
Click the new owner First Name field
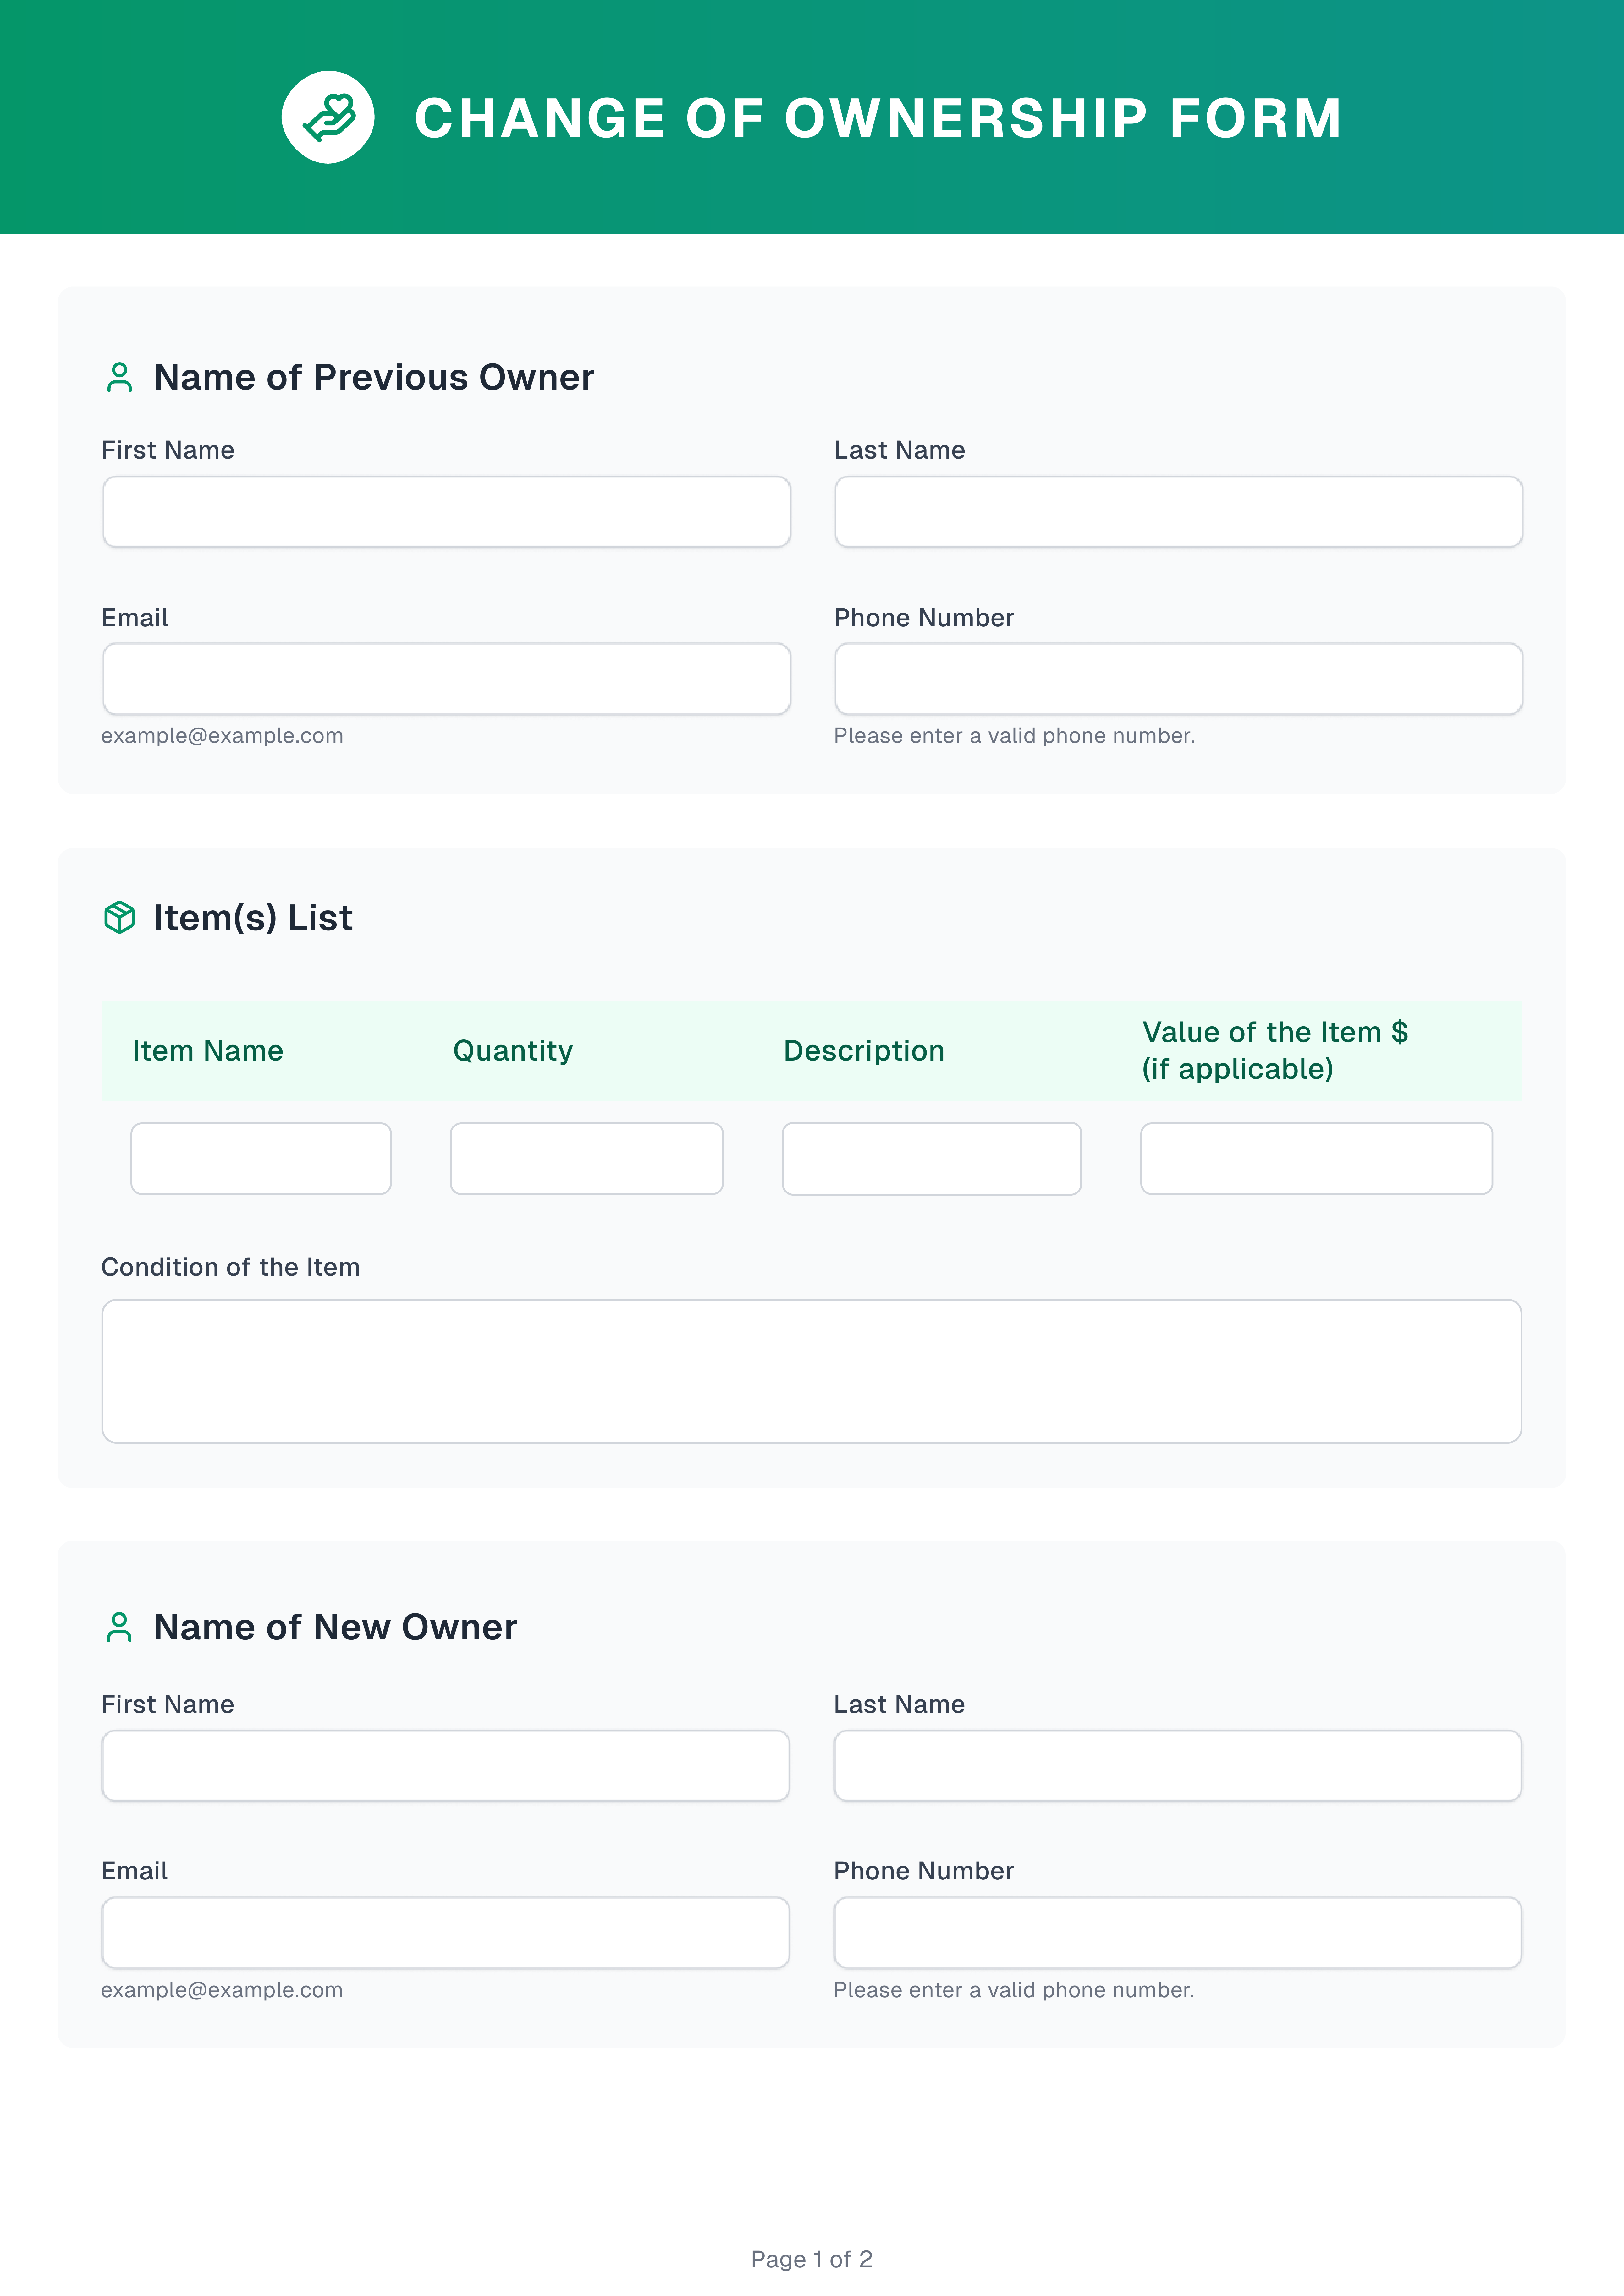446,1766
